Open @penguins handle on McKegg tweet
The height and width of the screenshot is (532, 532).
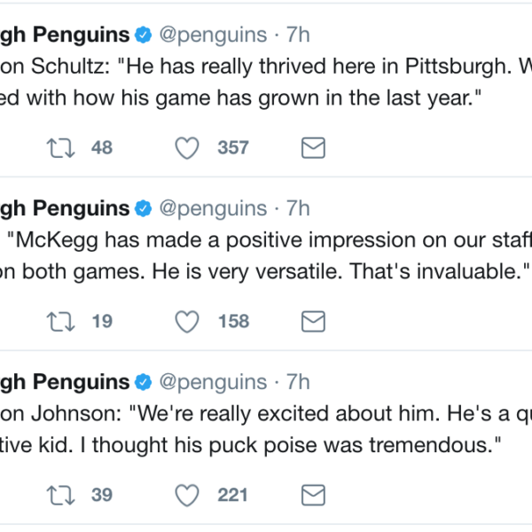click(212, 208)
